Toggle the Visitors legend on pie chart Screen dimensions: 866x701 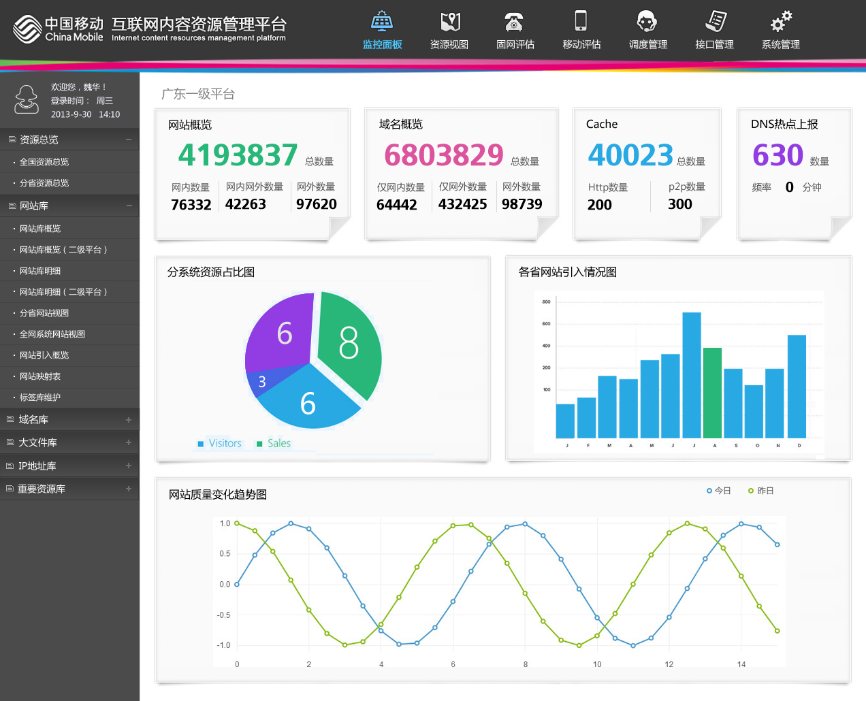tap(219, 444)
